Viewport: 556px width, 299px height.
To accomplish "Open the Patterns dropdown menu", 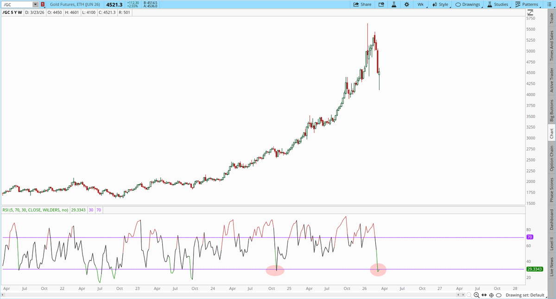I will coord(527,5).
